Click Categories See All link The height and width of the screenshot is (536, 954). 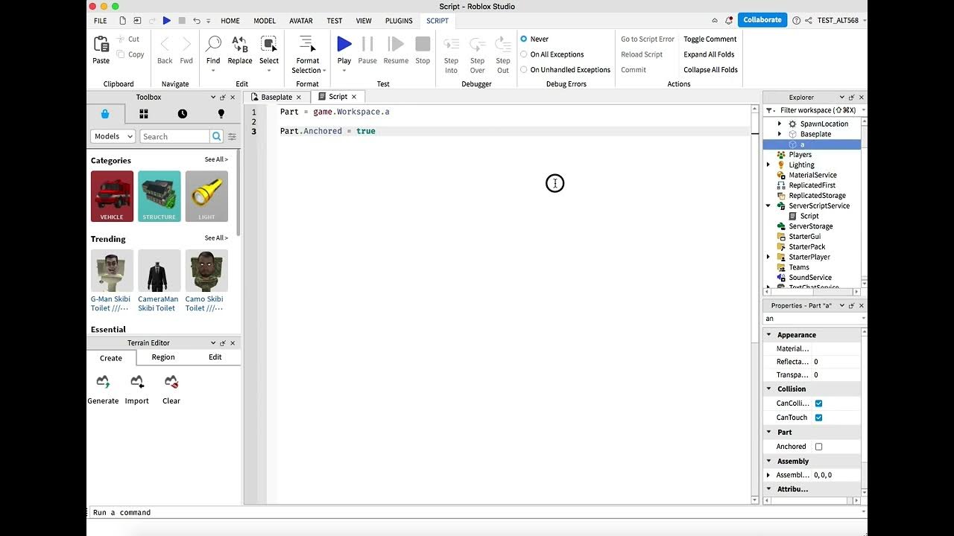coord(216,159)
